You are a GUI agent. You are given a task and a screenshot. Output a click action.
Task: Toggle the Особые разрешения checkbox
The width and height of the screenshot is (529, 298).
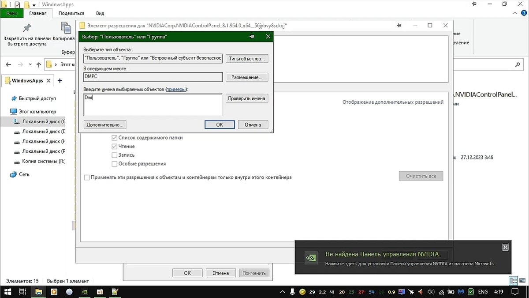(115, 163)
